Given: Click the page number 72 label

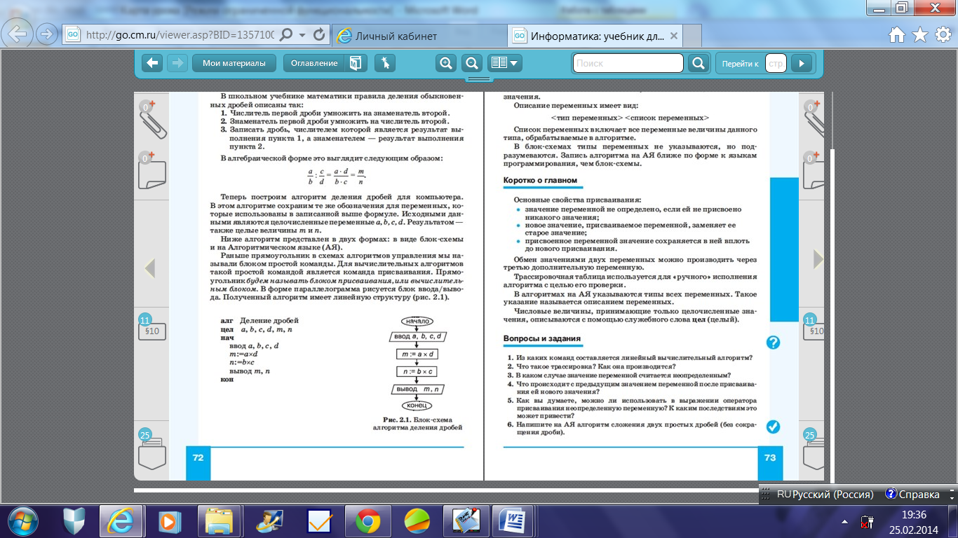Looking at the screenshot, I should click(198, 457).
